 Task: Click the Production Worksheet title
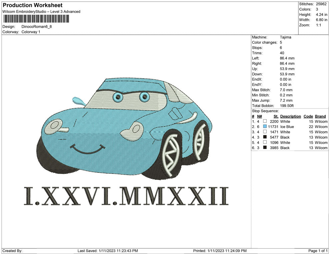click(33, 5)
